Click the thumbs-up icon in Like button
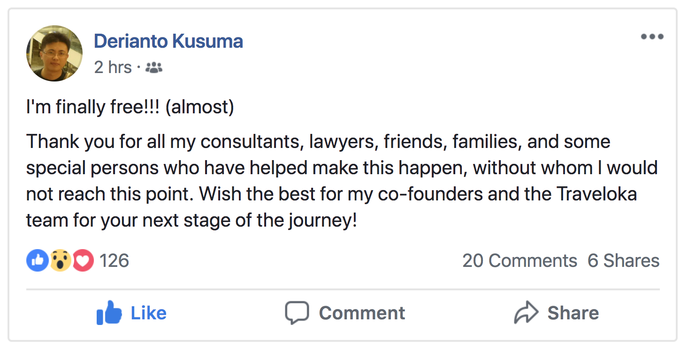The image size is (688, 354). 109,313
